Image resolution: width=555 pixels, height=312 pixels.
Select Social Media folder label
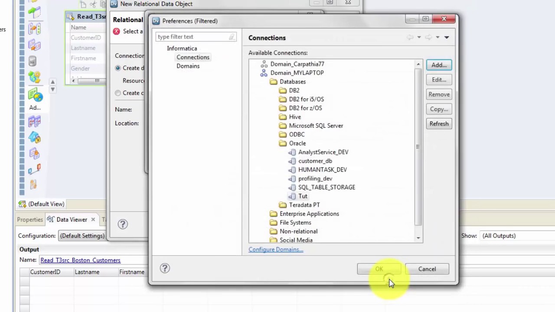296,240
